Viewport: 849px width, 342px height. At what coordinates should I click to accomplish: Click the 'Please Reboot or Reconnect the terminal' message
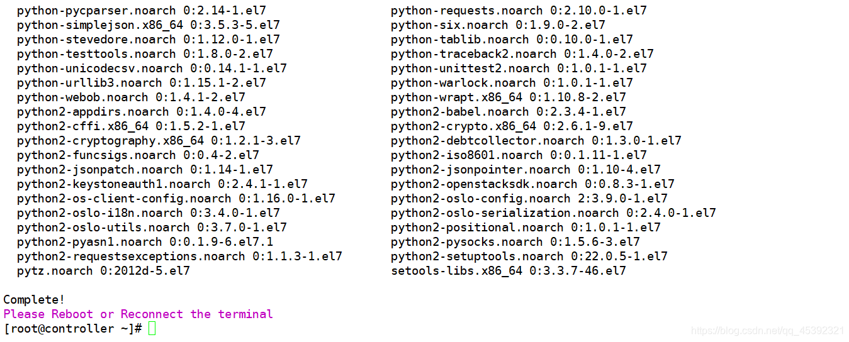(x=138, y=314)
